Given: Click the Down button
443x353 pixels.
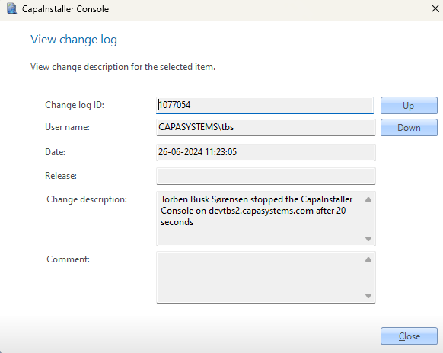Looking at the screenshot, I should tap(409, 128).
